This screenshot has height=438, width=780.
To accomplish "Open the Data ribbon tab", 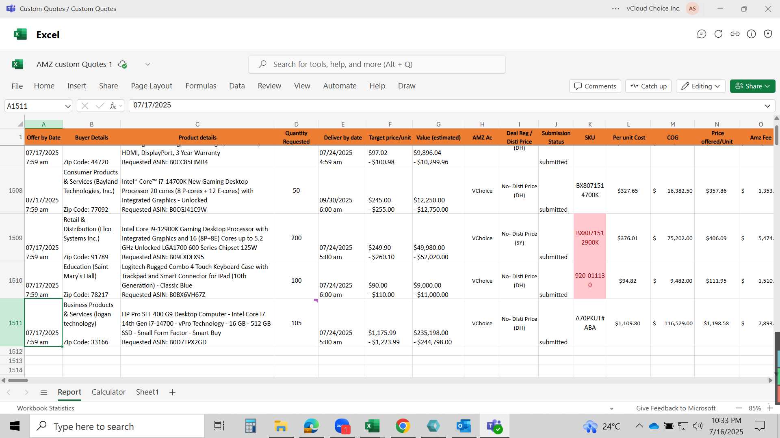I will coord(237,86).
